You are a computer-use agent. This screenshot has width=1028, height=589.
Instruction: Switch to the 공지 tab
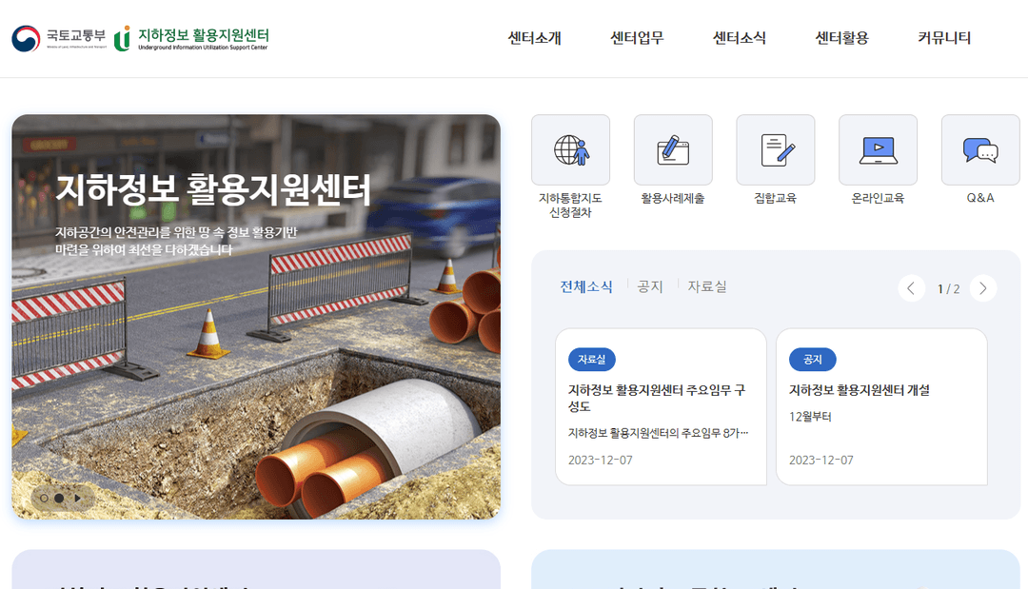[650, 285]
